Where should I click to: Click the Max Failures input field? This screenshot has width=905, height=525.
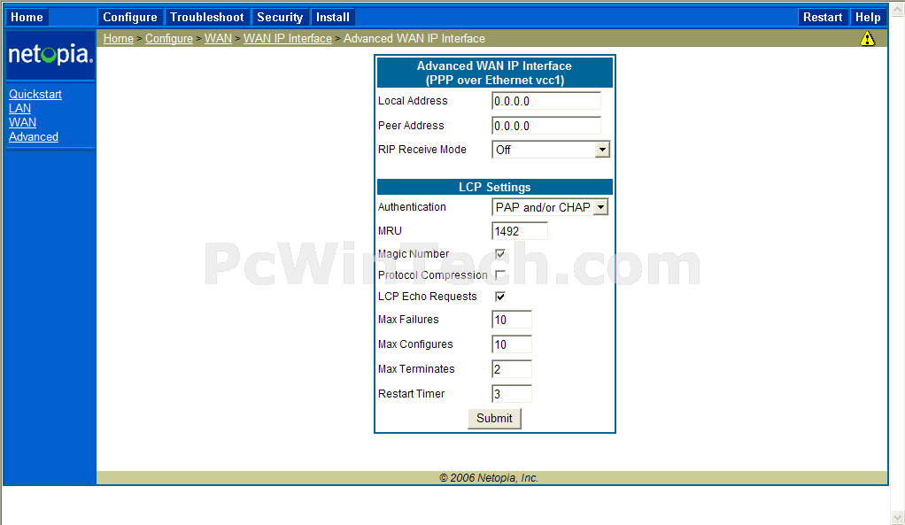click(x=511, y=320)
